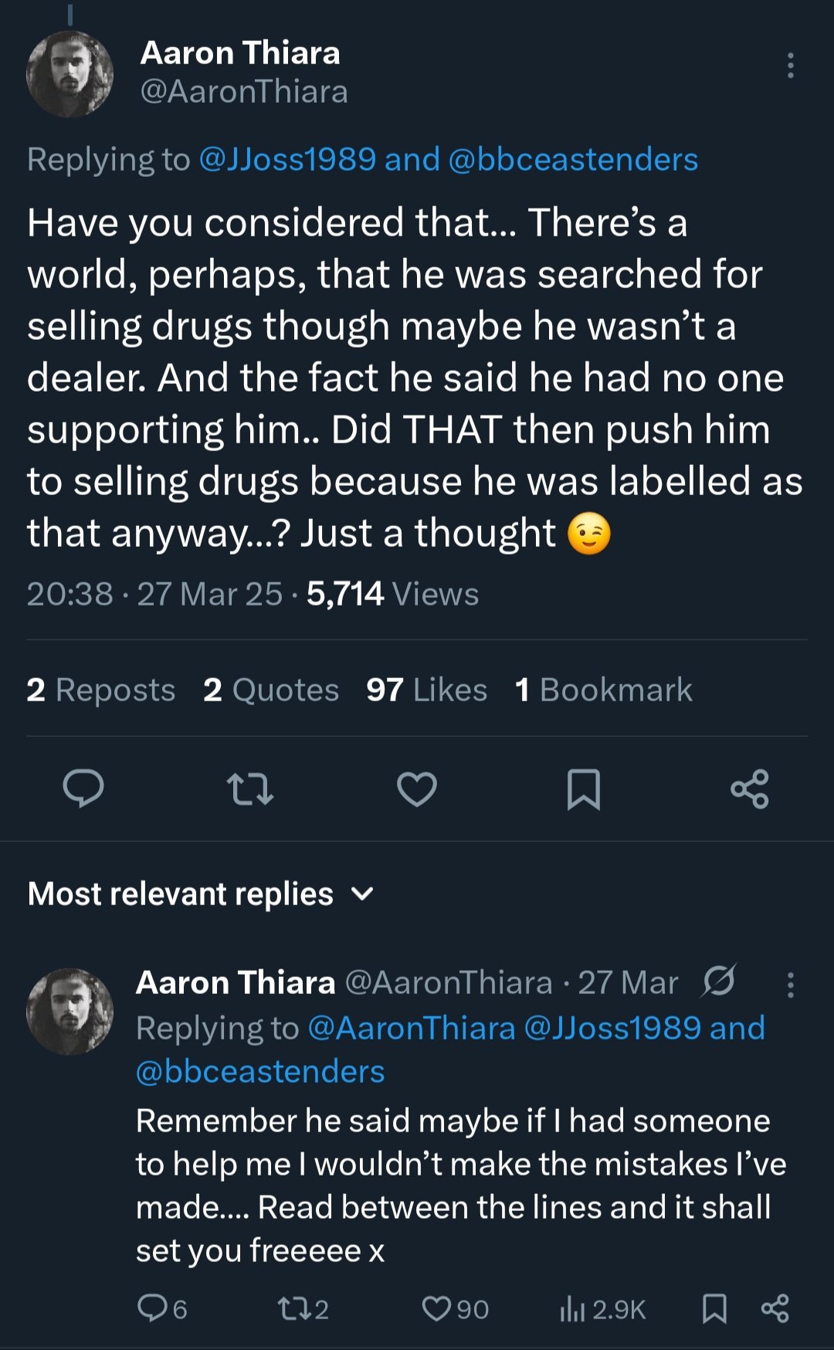Repost the reply with 2 reposts
This screenshot has width=834, height=1350.
point(292,1308)
